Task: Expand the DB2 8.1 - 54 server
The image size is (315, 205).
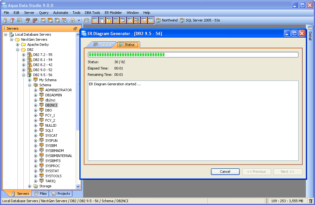Action: 24,60
